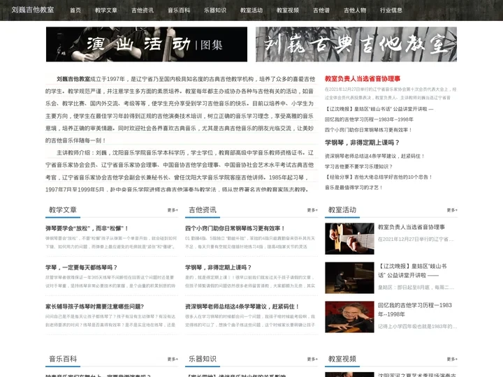Open 吉他资讯 article 学钢琴，非得定期上课吗？

pos(218,267)
